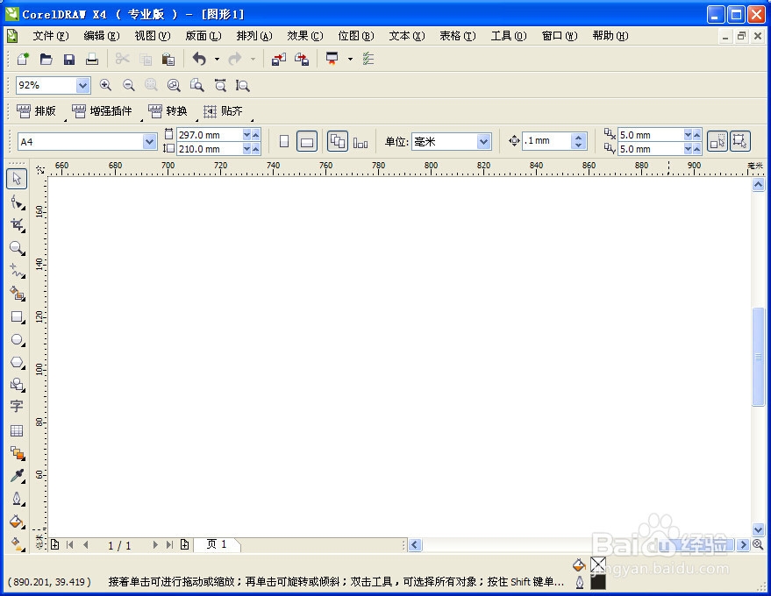The height and width of the screenshot is (596, 771).
Task: Open the 工具(O) menu
Action: tap(509, 36)
